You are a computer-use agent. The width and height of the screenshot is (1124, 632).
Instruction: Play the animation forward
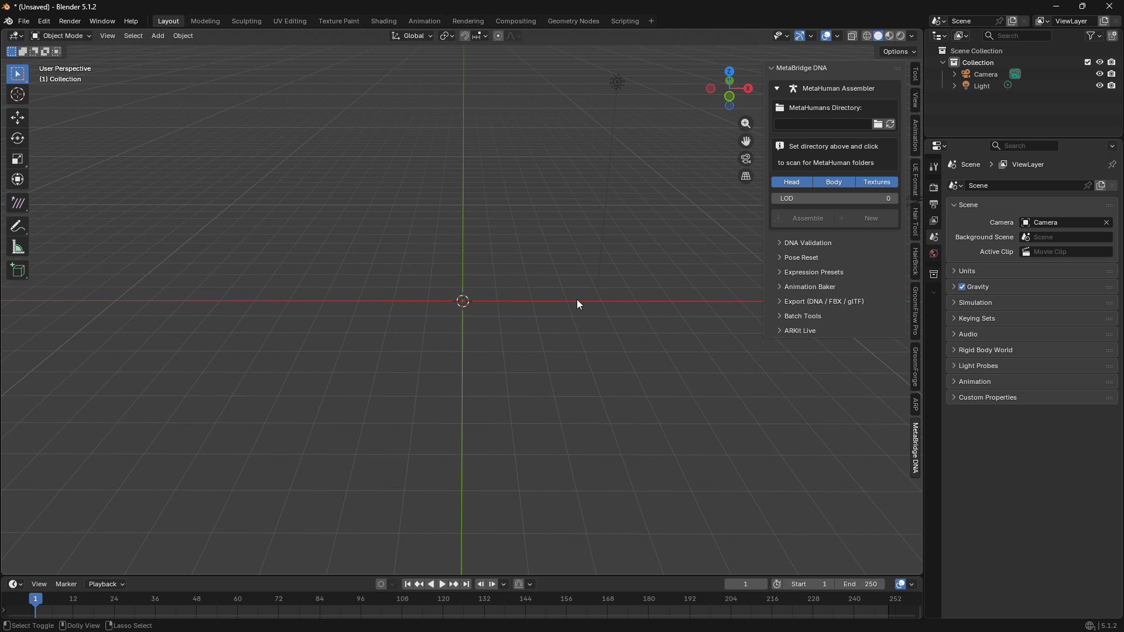point(443,584)
